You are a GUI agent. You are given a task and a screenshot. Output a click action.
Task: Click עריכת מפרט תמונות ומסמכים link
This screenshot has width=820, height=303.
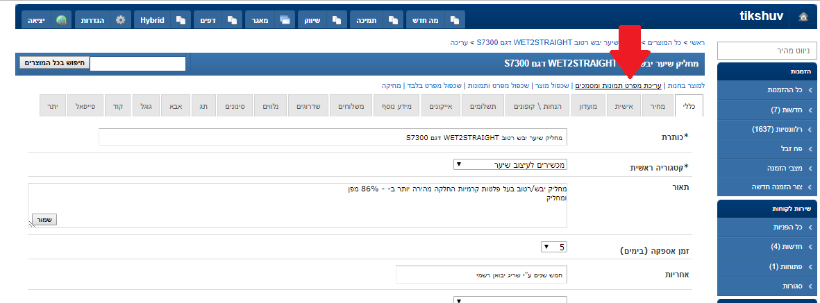coord(618,85)
